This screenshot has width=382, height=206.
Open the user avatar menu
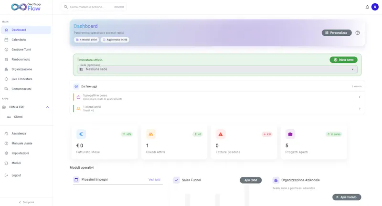point(375,7)
